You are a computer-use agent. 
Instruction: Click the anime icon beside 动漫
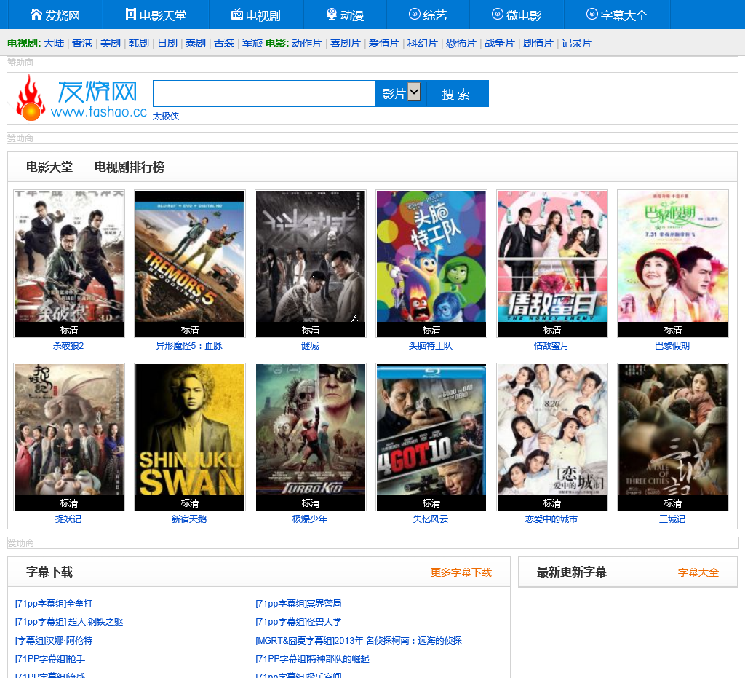pyautogui.click(x=332, y=15)
